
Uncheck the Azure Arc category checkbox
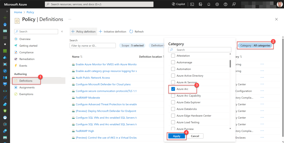173,89
